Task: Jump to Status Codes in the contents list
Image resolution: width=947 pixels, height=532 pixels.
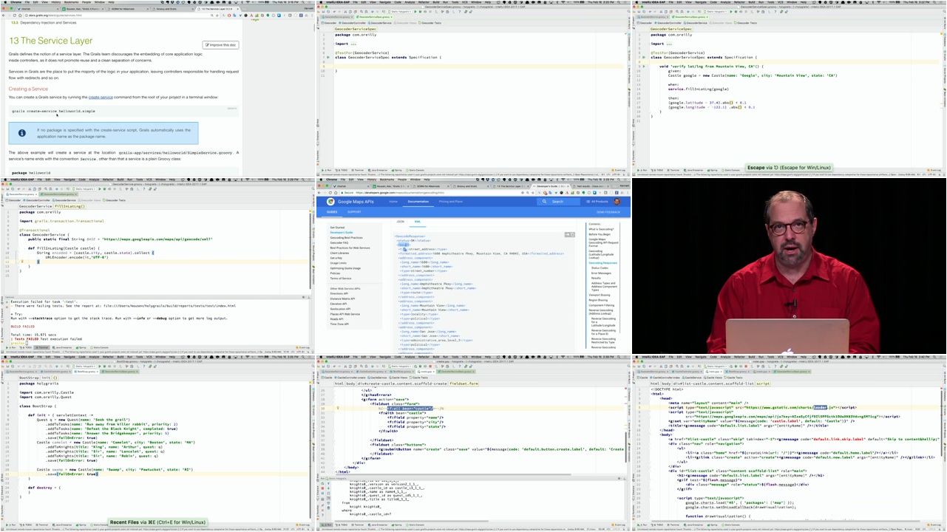Action: click(x=599, y=268)
